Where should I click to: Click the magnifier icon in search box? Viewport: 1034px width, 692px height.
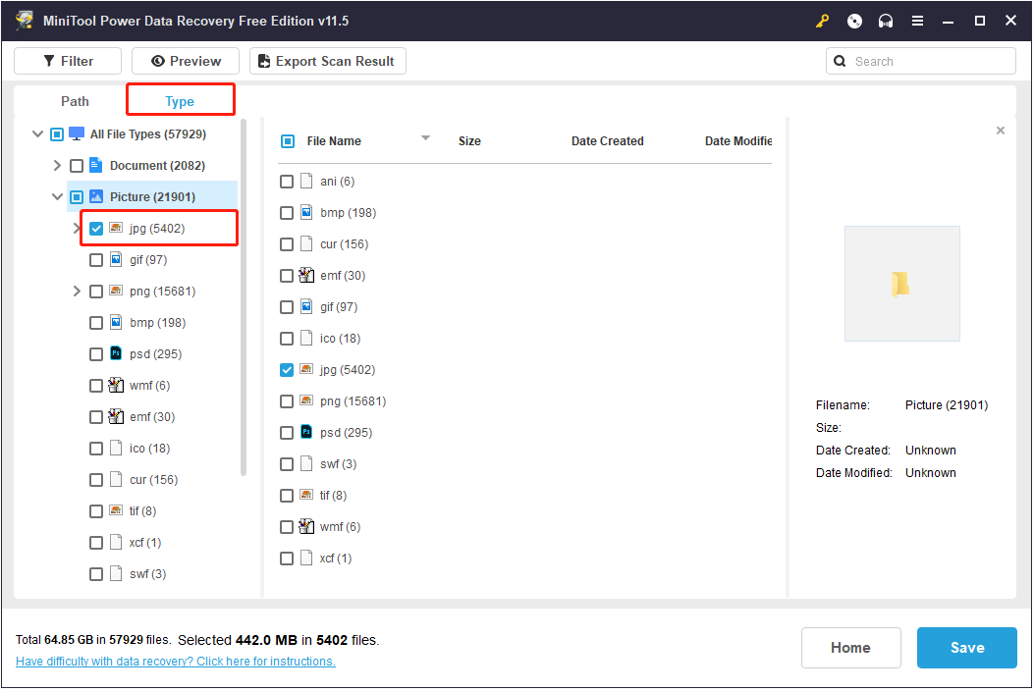click(x=840, y=61)
